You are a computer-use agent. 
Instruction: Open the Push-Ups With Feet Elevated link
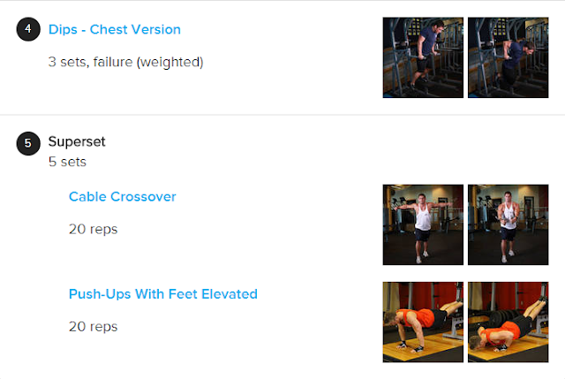click(x=162, y=293)
